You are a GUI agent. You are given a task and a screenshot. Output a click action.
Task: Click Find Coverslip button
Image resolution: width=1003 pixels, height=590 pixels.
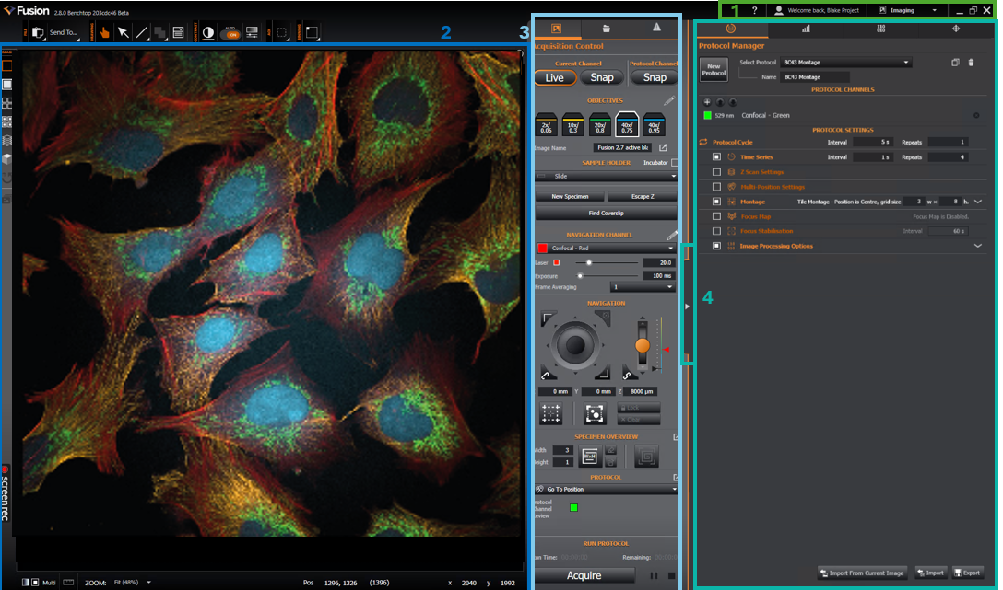click(x=606, y=214)
